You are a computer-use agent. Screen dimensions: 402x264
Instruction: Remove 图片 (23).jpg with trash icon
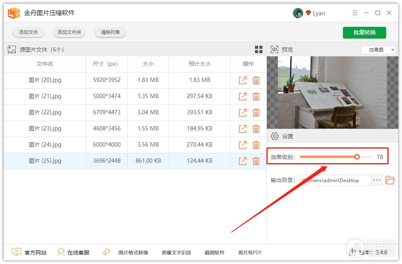pos(256,129)
